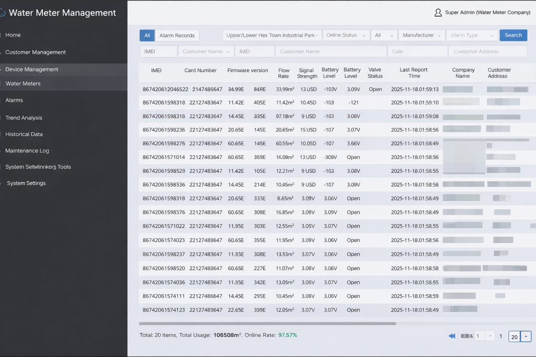Switch to the All records tab
The height and width of the screenshot is (357, 536).
pos(147,36)
